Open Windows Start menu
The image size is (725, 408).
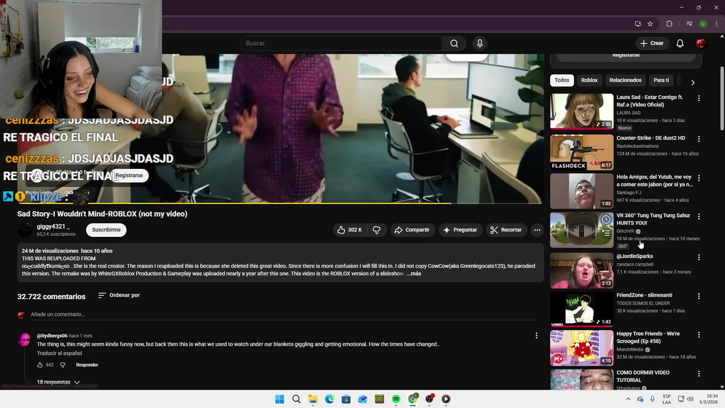pyautogui.click(x=279, y=399)
